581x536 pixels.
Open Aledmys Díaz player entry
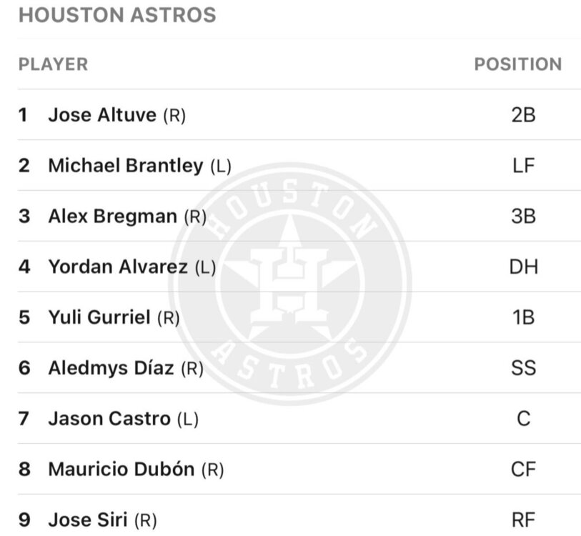click(111, 368)
